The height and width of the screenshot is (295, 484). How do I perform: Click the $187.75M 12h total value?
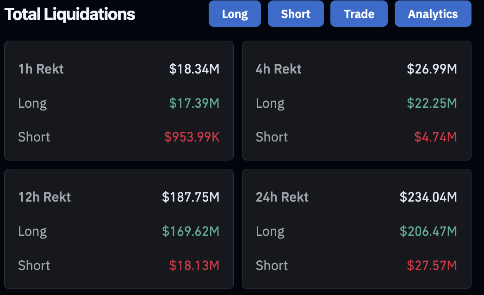pyautogui.click(x=191, y=197)
